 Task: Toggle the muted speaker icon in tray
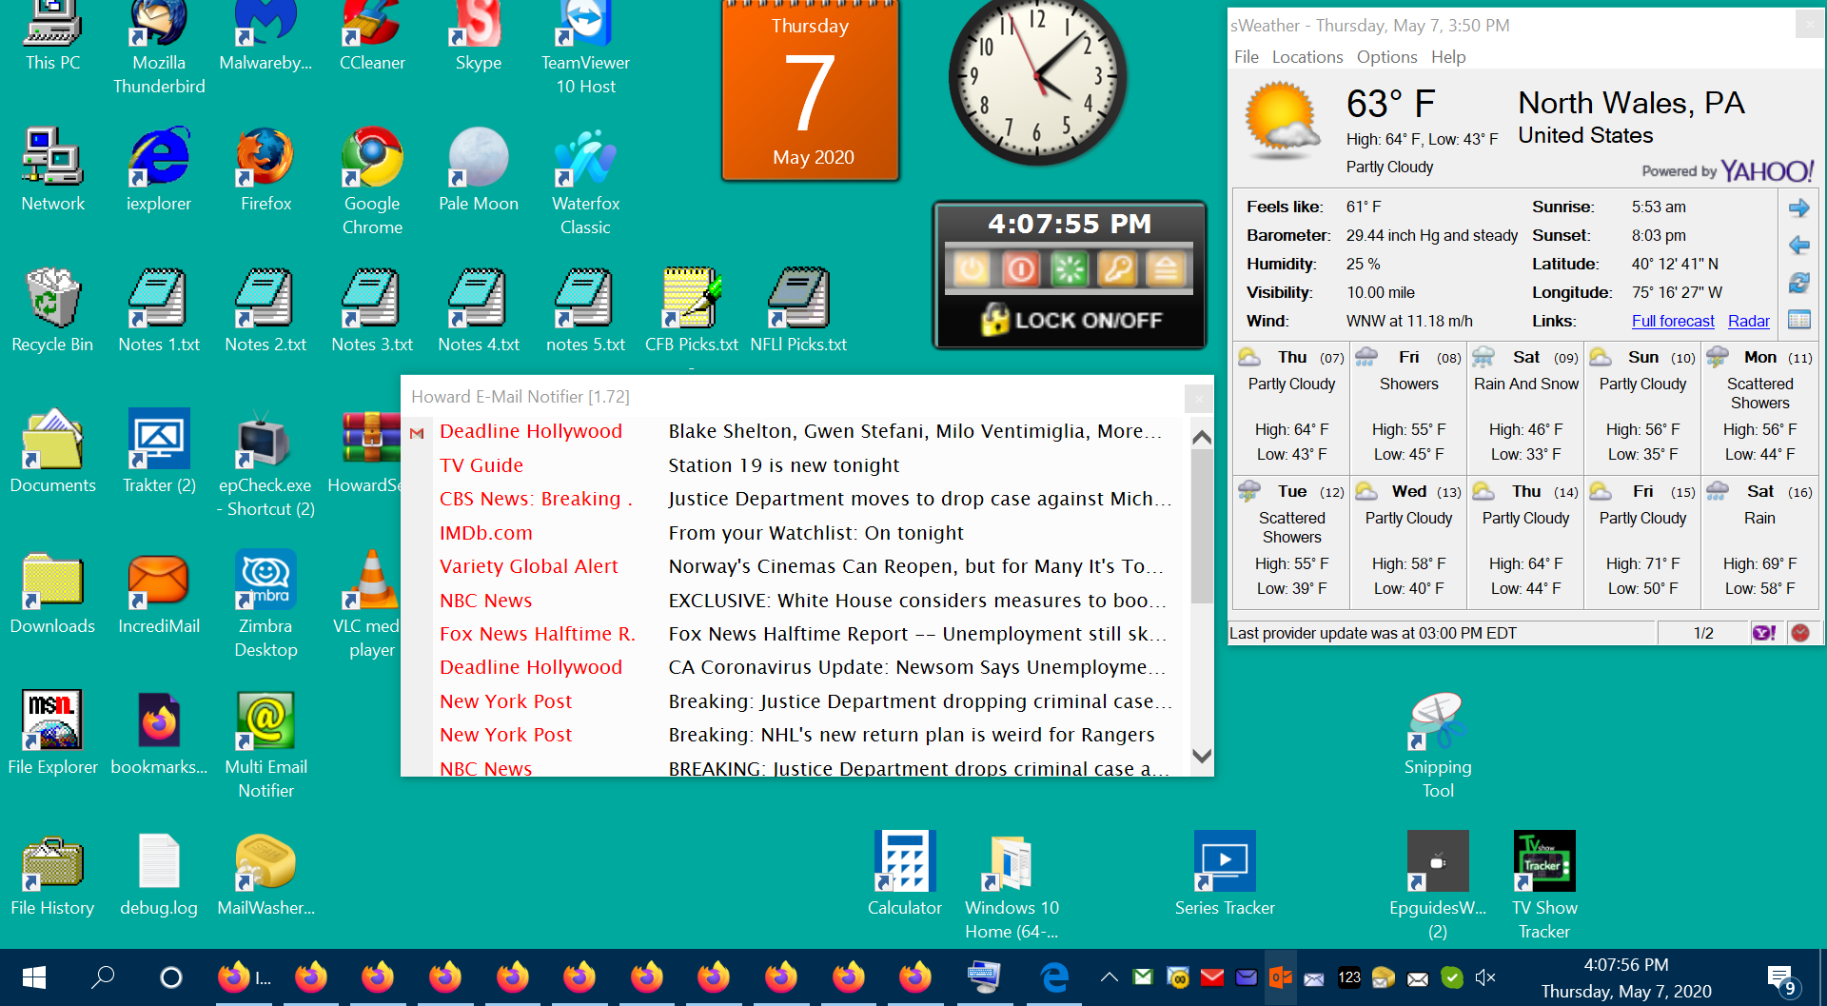pyautogui.click(x=1485, y=977)
